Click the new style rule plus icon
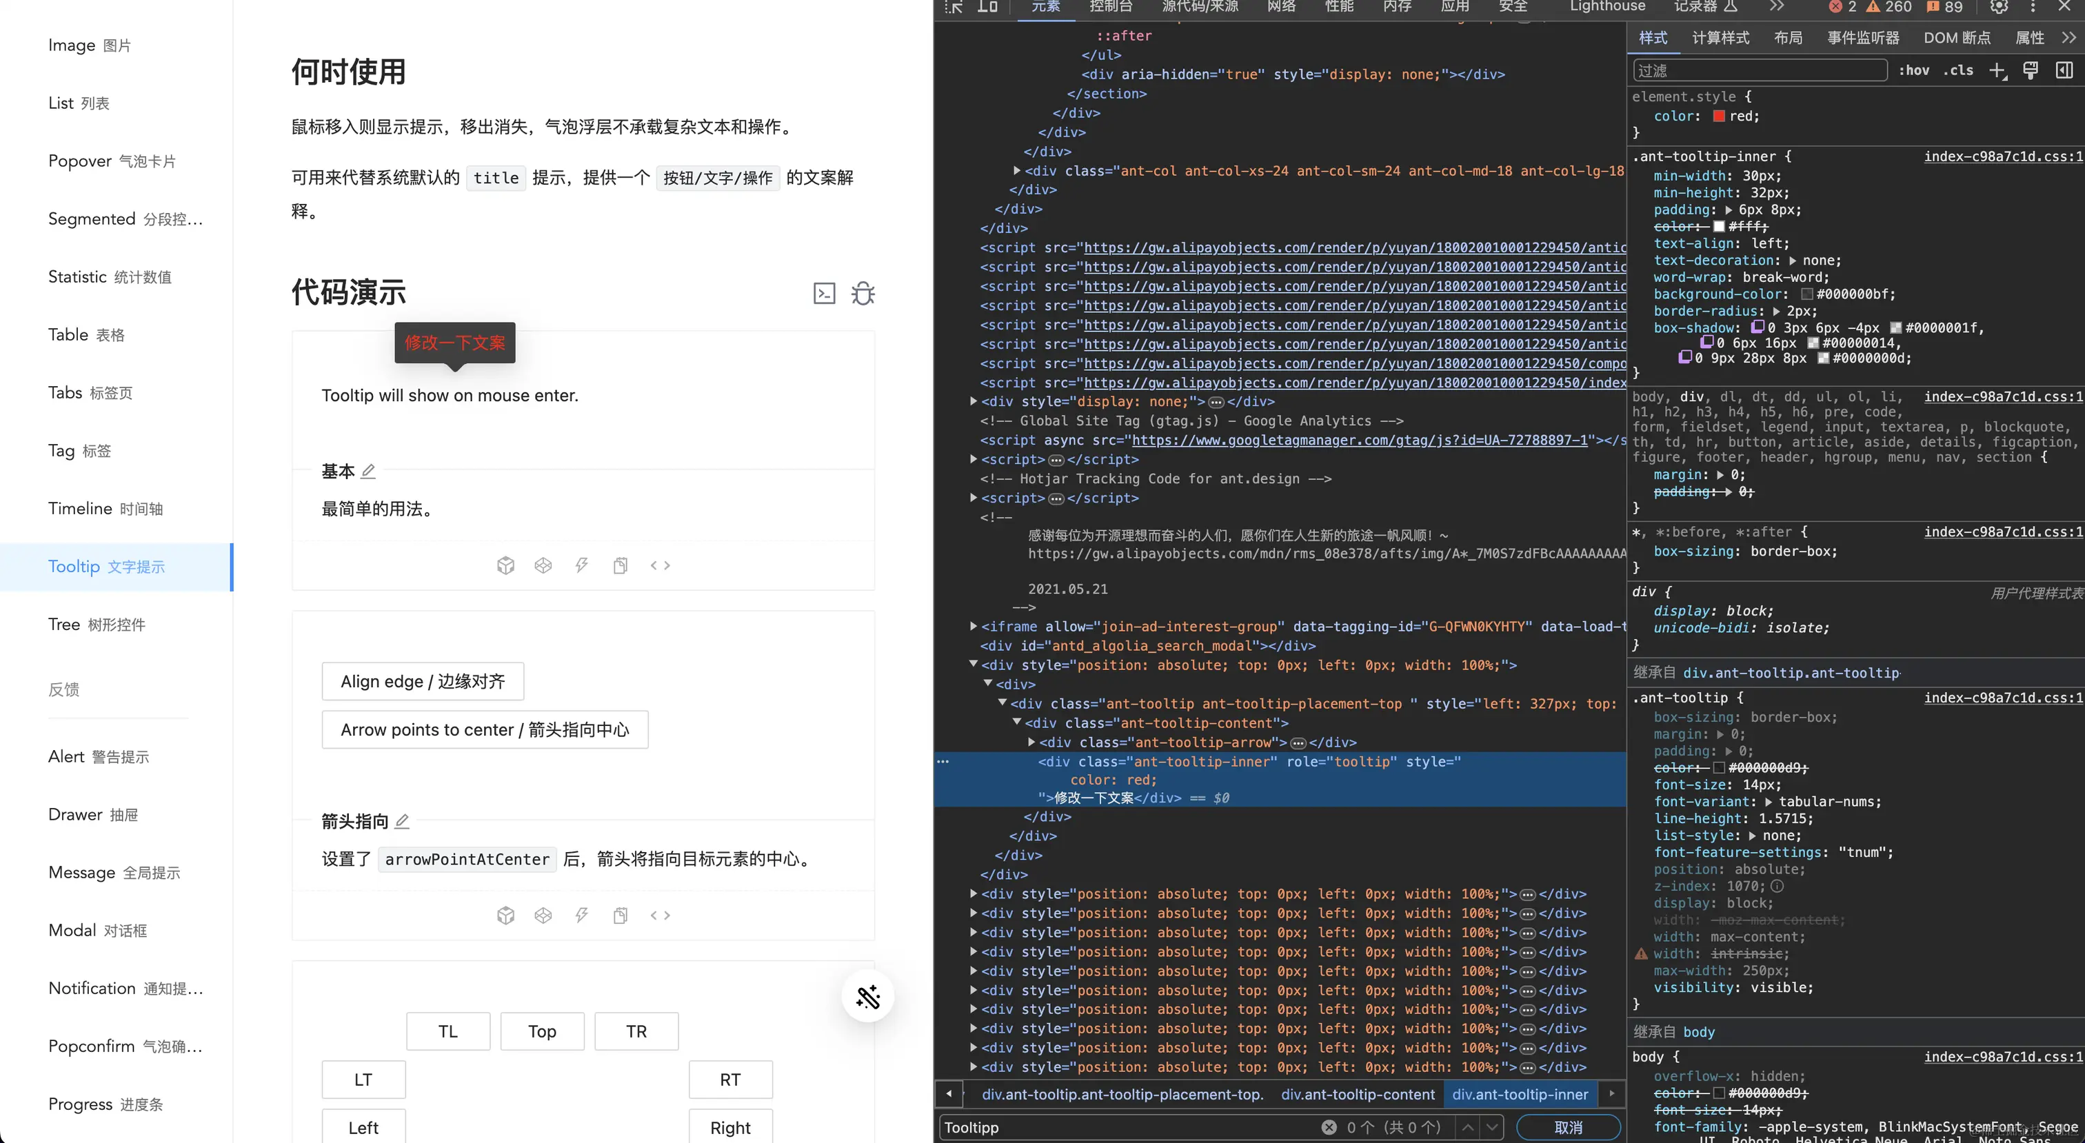2085x1143 pixels. tap(1997, 70)
